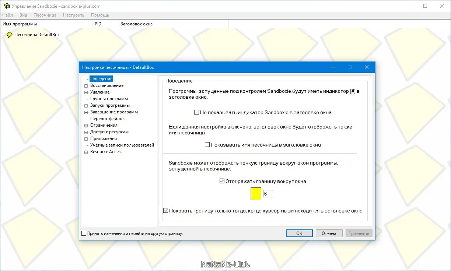451x271 pixels.
Task: Select Приложения in the settings tree
Action: coord(104,138)
